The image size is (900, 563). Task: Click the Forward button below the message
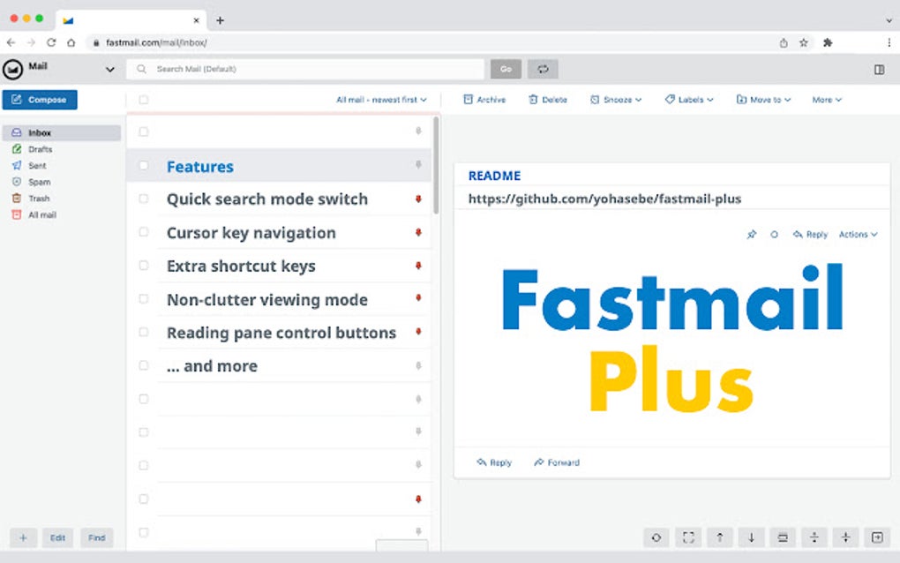[557, 462]
